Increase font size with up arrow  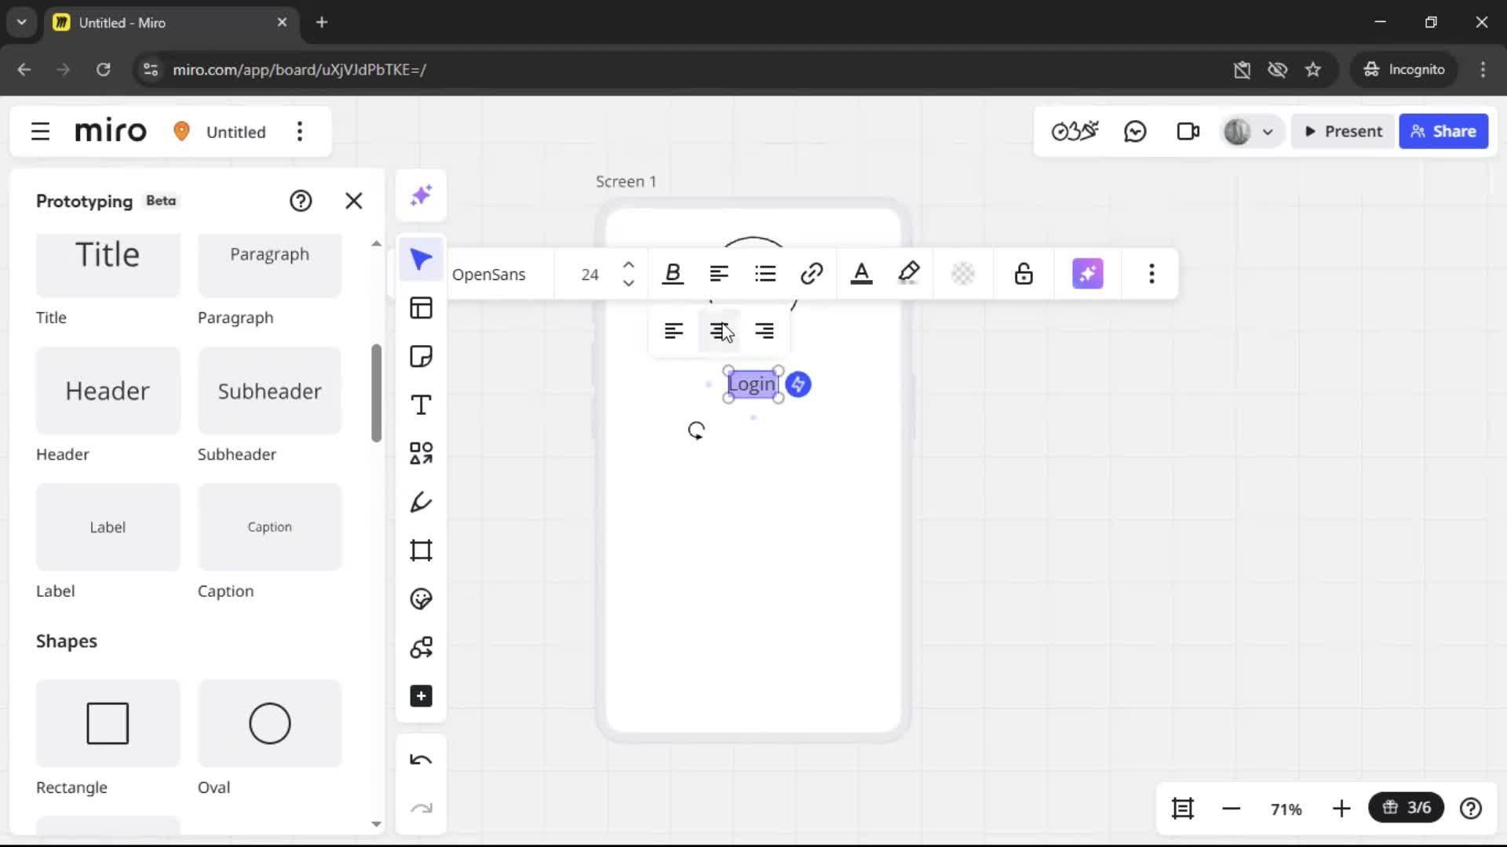[629, 264]
